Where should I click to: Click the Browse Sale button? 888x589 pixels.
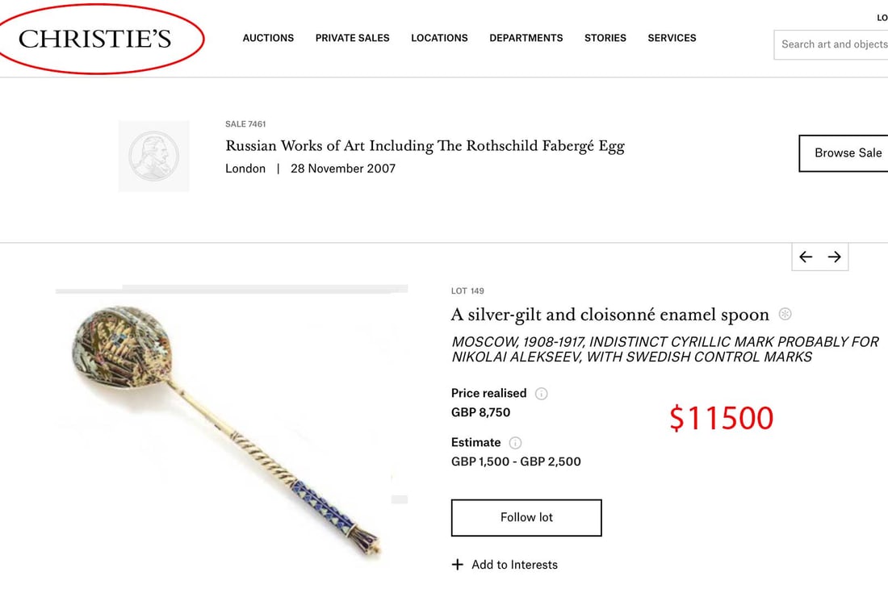pos(846,152)
